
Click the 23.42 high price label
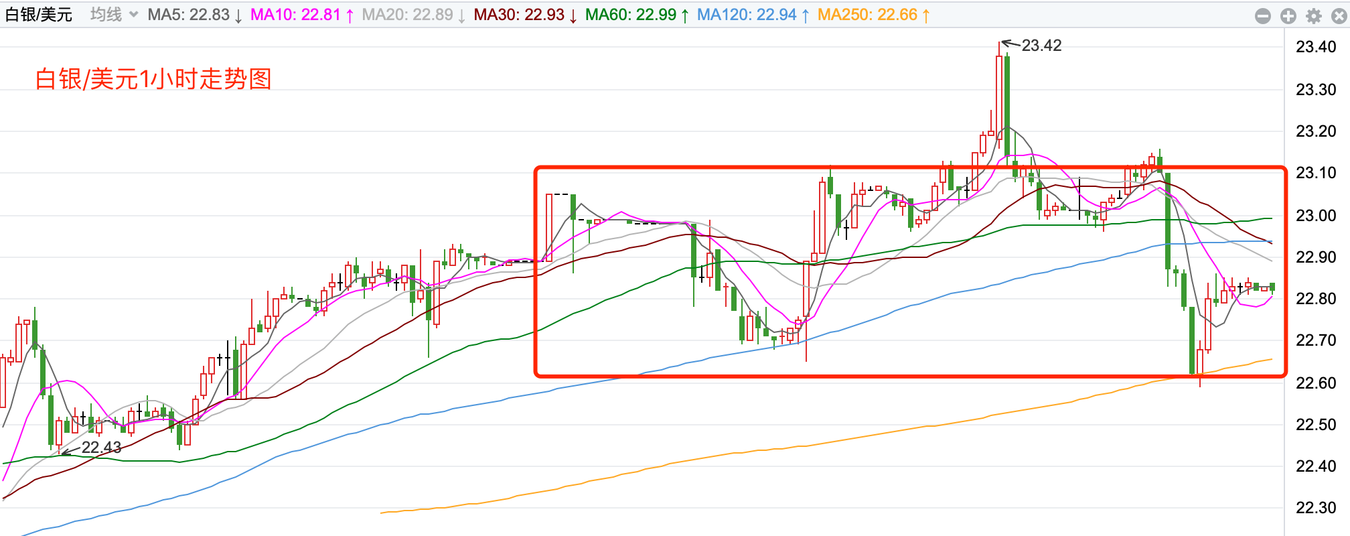coord(1041,46)
